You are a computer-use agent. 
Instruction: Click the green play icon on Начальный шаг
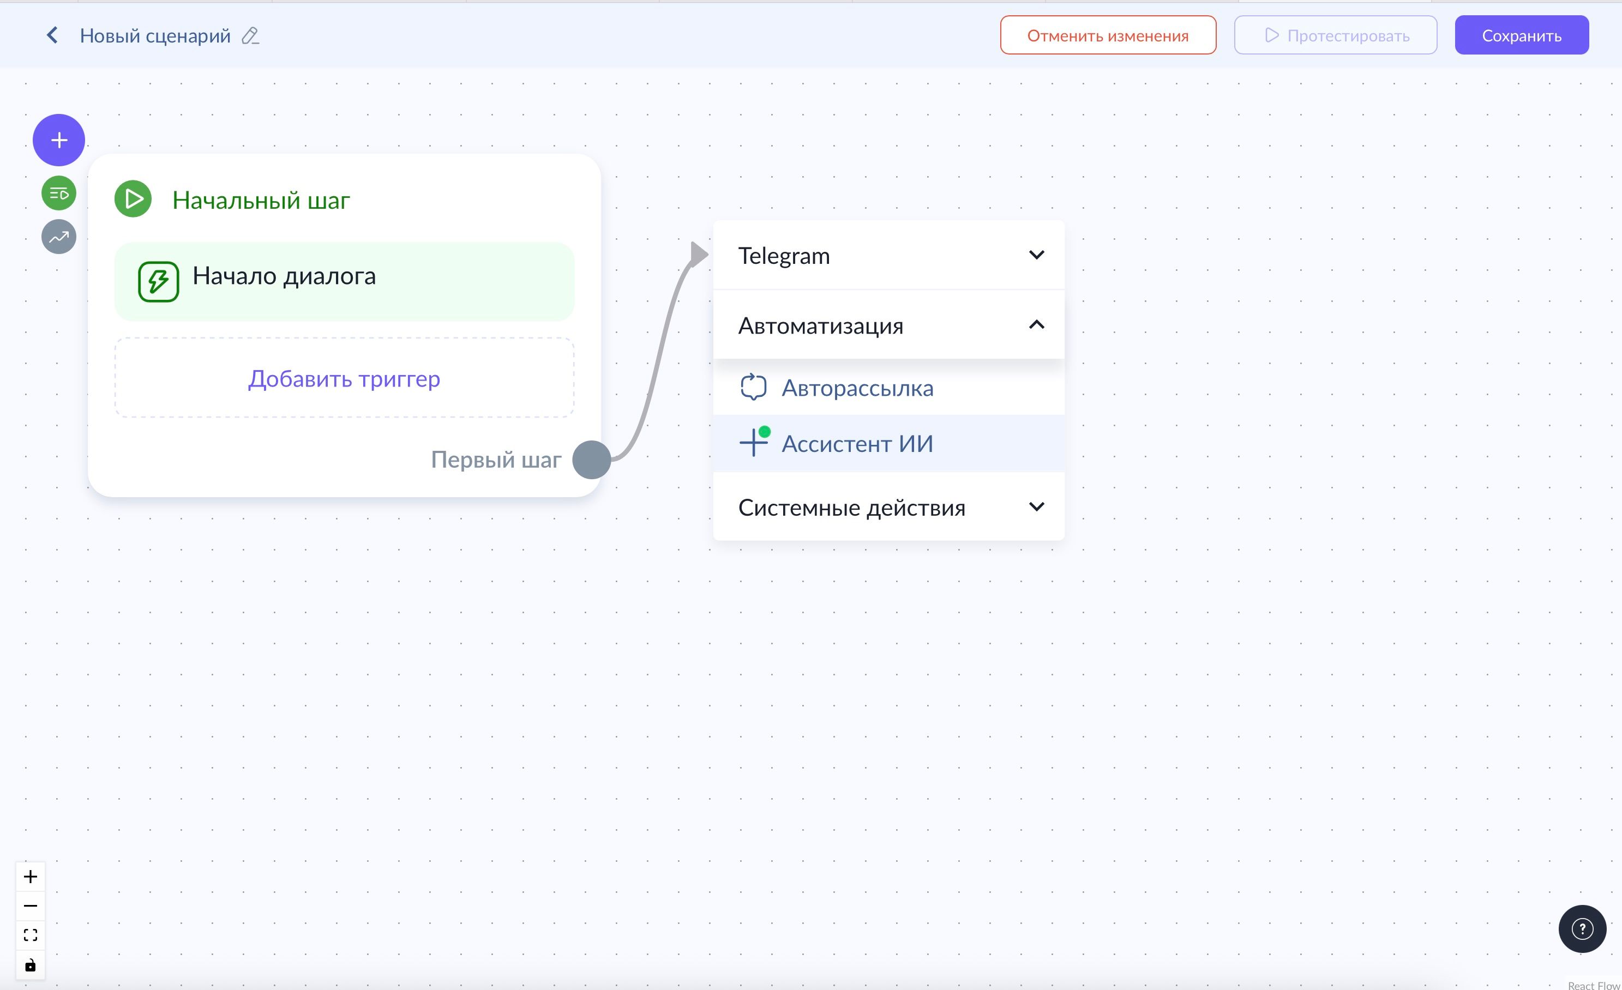133,198
